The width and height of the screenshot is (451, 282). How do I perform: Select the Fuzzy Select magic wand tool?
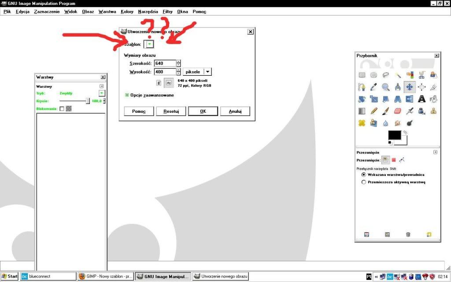tap(398, 75)
